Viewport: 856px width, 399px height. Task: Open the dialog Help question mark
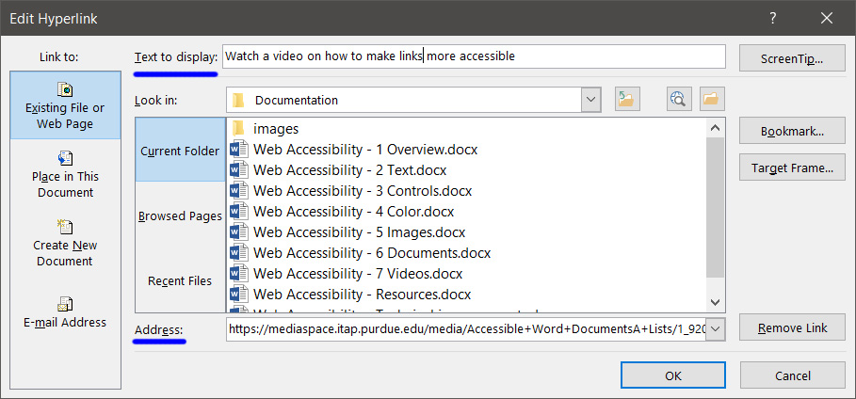coord(772,18)
